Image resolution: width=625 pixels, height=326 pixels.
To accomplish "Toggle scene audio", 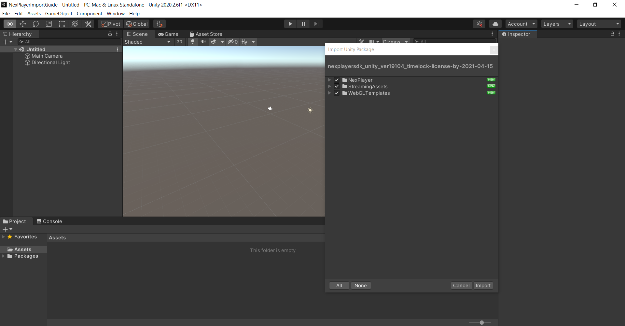I will coord(203,42).
